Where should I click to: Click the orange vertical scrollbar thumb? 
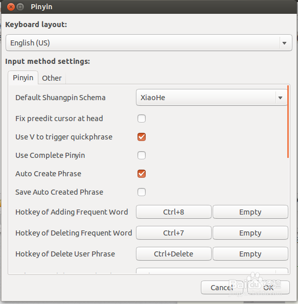click(288, 122)
